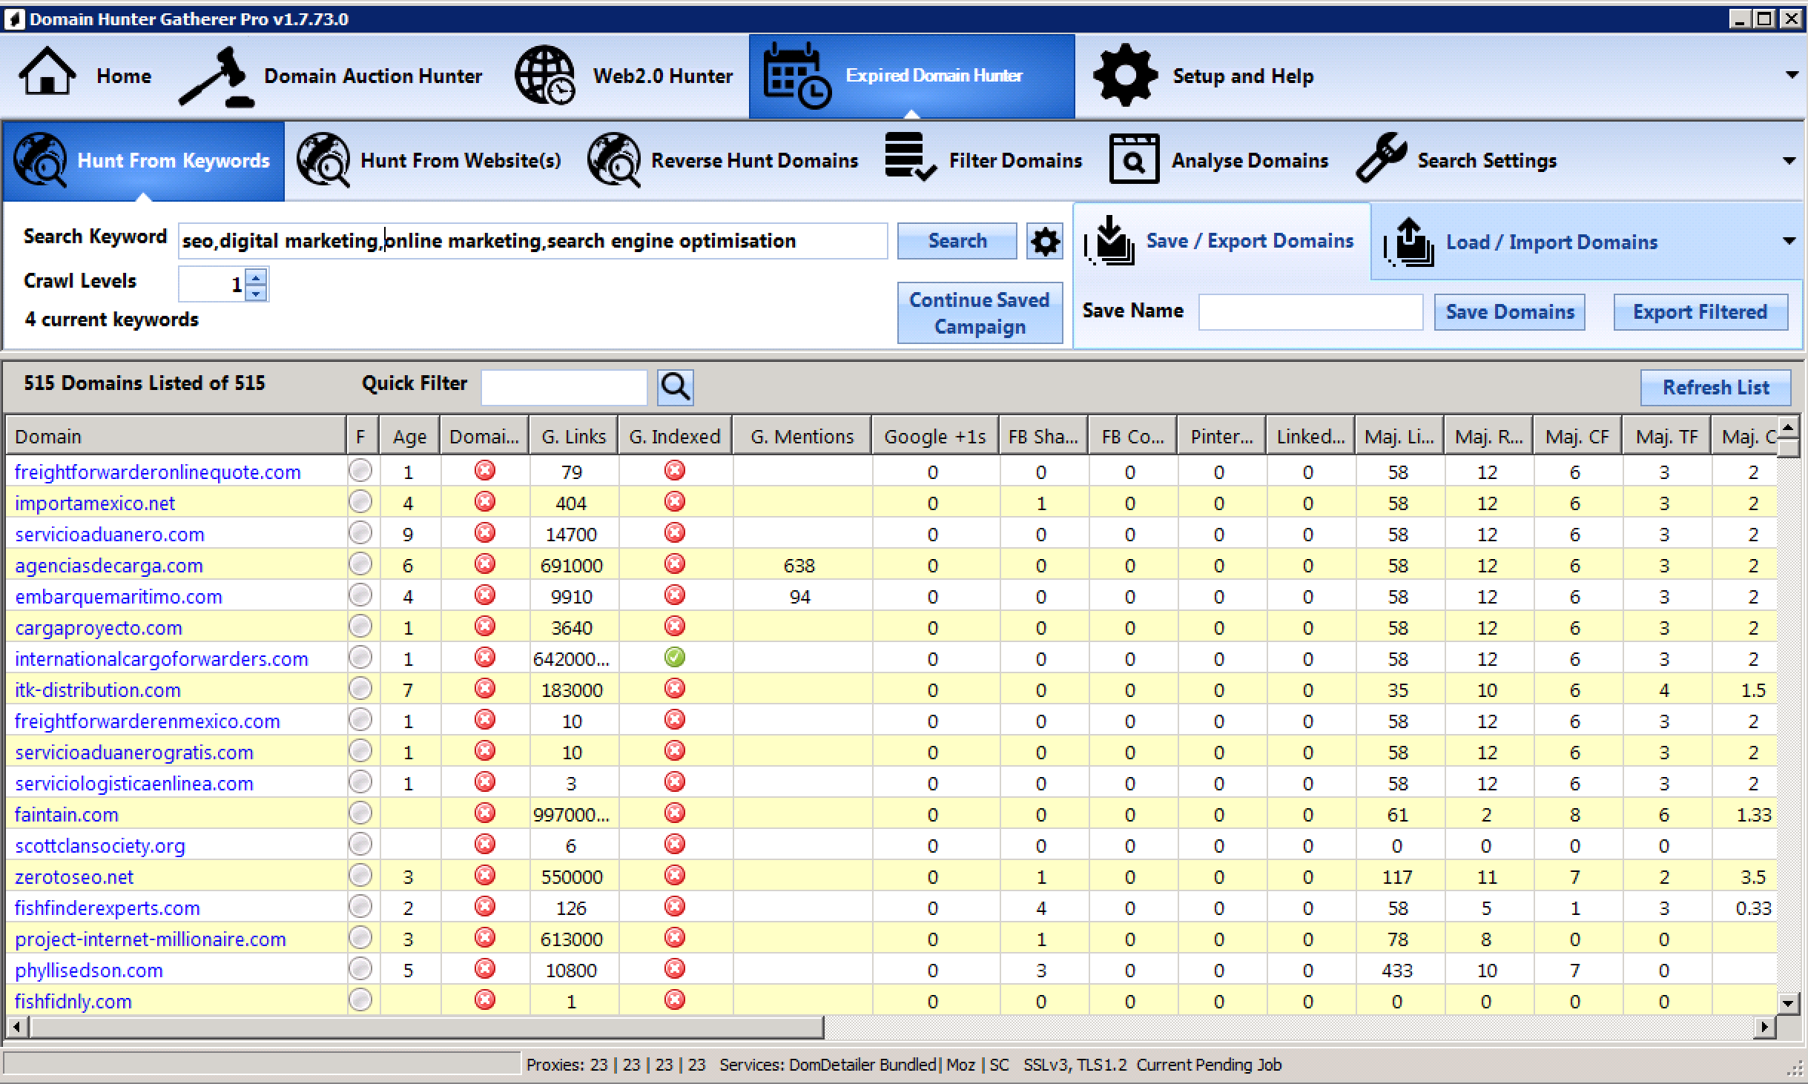1808x1084 pixels.
Task: Open Search Settings wrench icon
Action: [x=1382, y=158]
